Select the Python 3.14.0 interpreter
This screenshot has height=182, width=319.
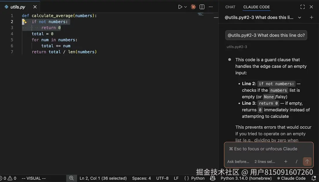pos(246,178)
